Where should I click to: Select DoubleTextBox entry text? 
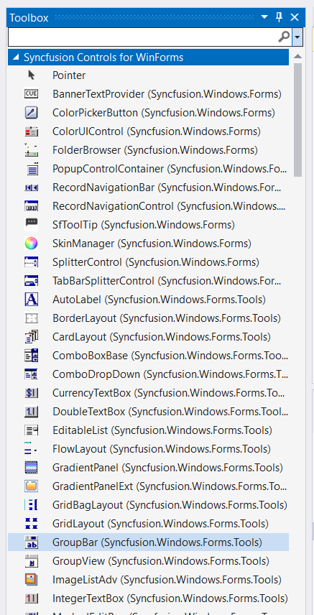(x=170, y=412)
